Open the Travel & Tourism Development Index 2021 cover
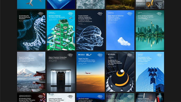181x102 pixels. [31, 72]
